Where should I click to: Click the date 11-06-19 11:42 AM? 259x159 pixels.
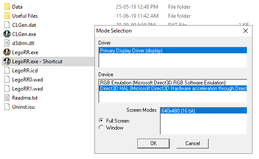(137, 16)
